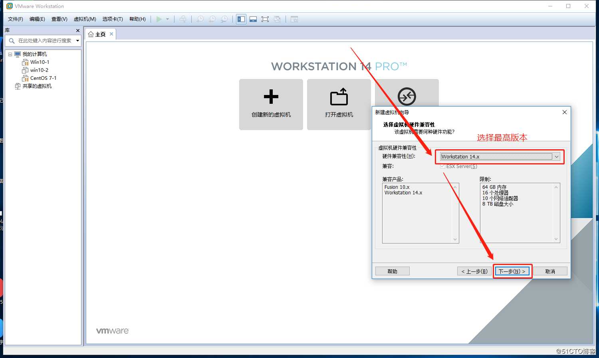This screenshot has height=358, width=599.
Task: Select 我的计算机 in the library tree
Action: tap(35, 54)
